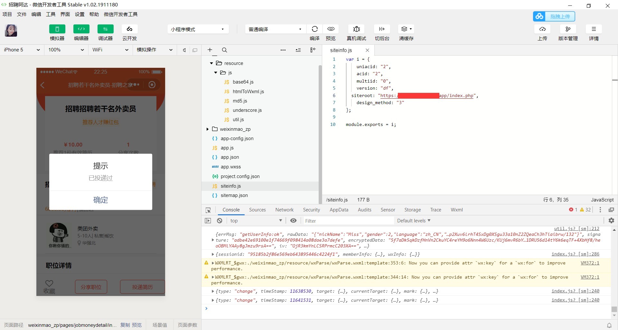Collapse the js folder

point(216,73)
